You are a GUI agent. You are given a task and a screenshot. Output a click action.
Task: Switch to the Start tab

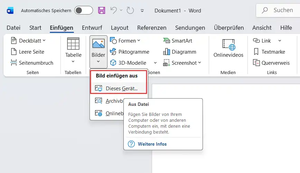(x=35, y=28)
